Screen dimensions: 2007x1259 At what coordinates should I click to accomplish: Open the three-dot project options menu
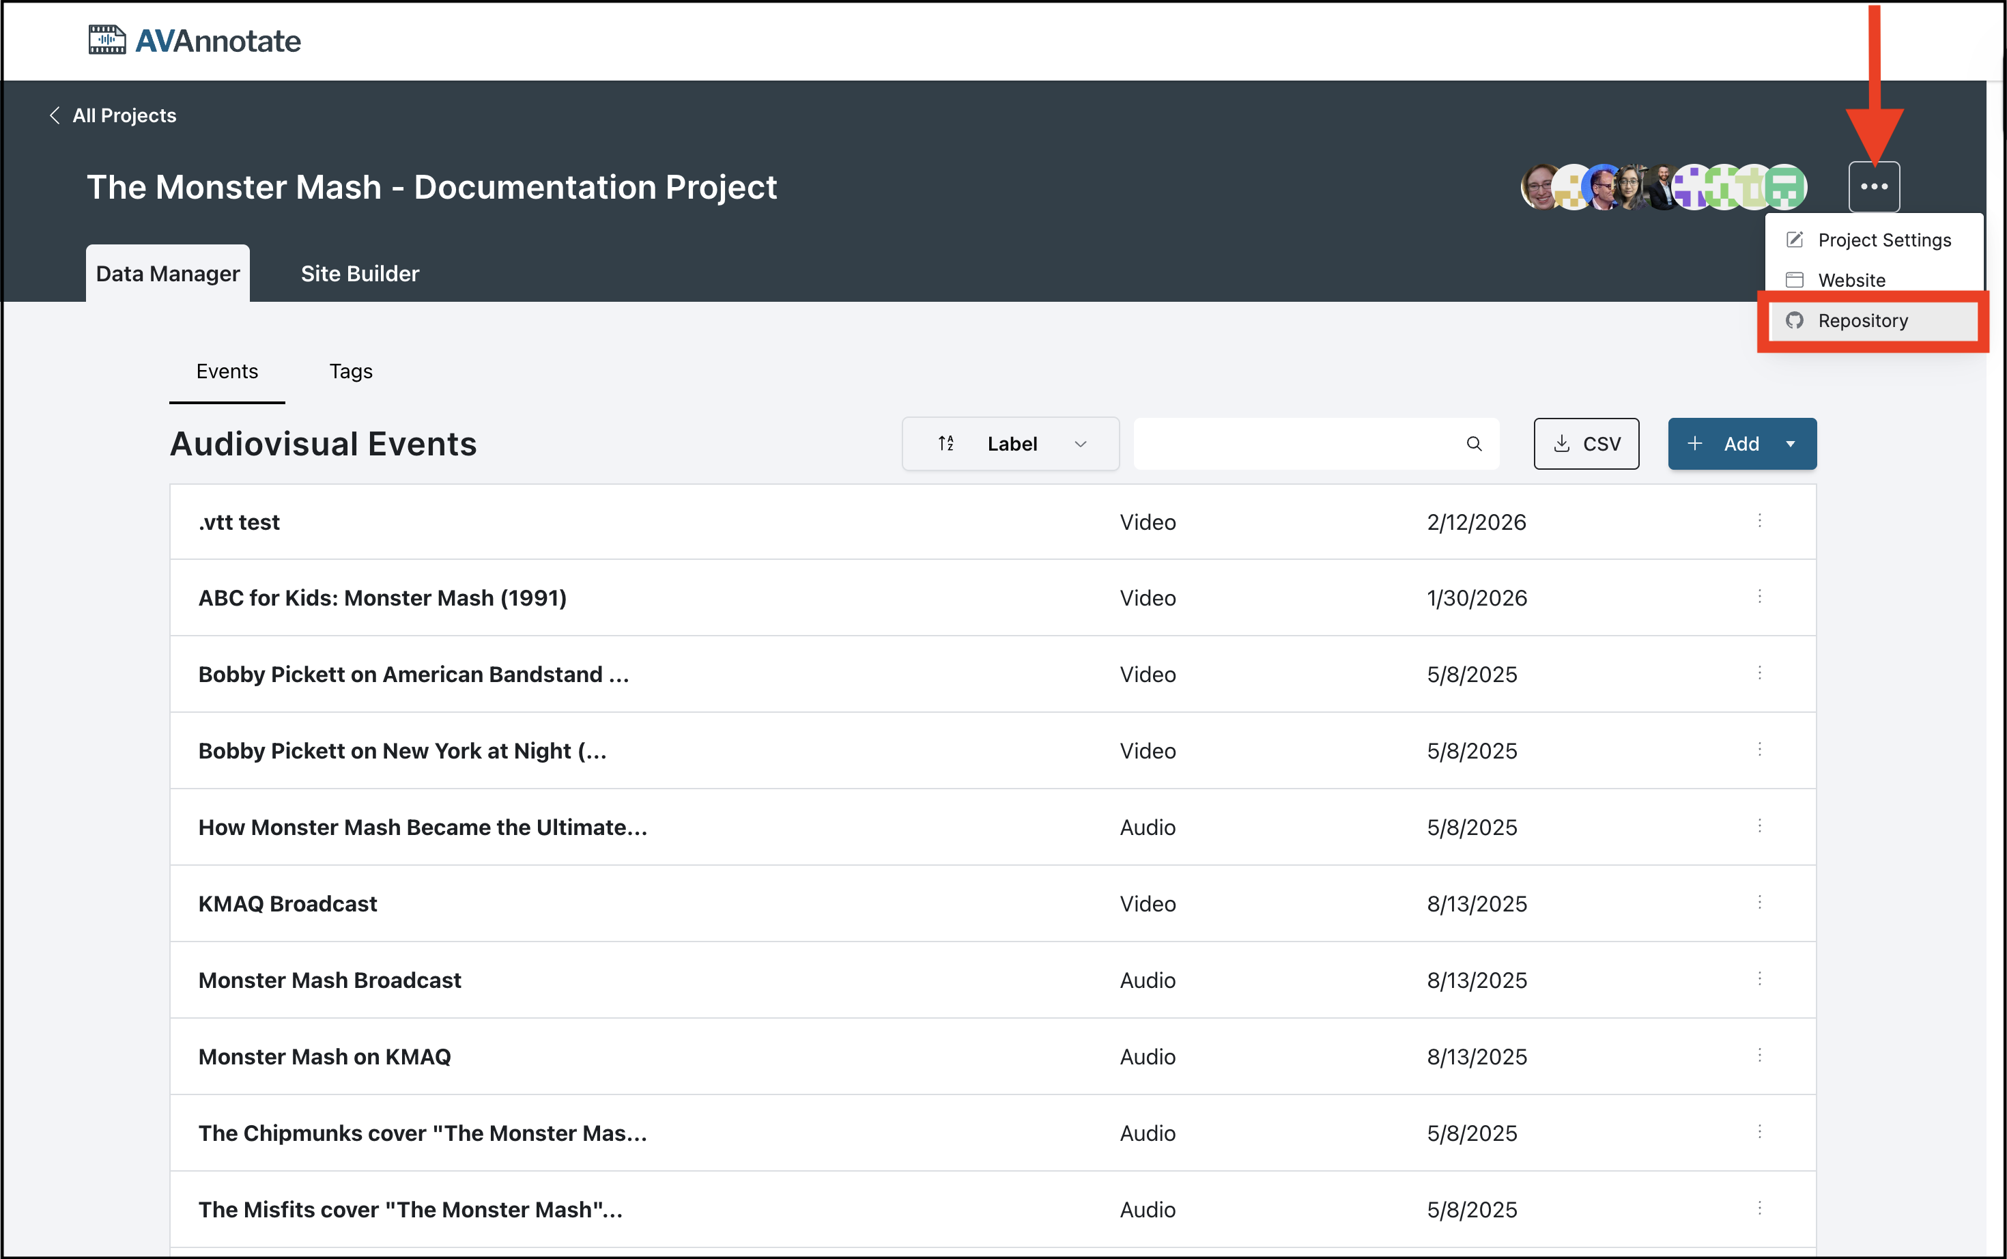coord(1873,186)
